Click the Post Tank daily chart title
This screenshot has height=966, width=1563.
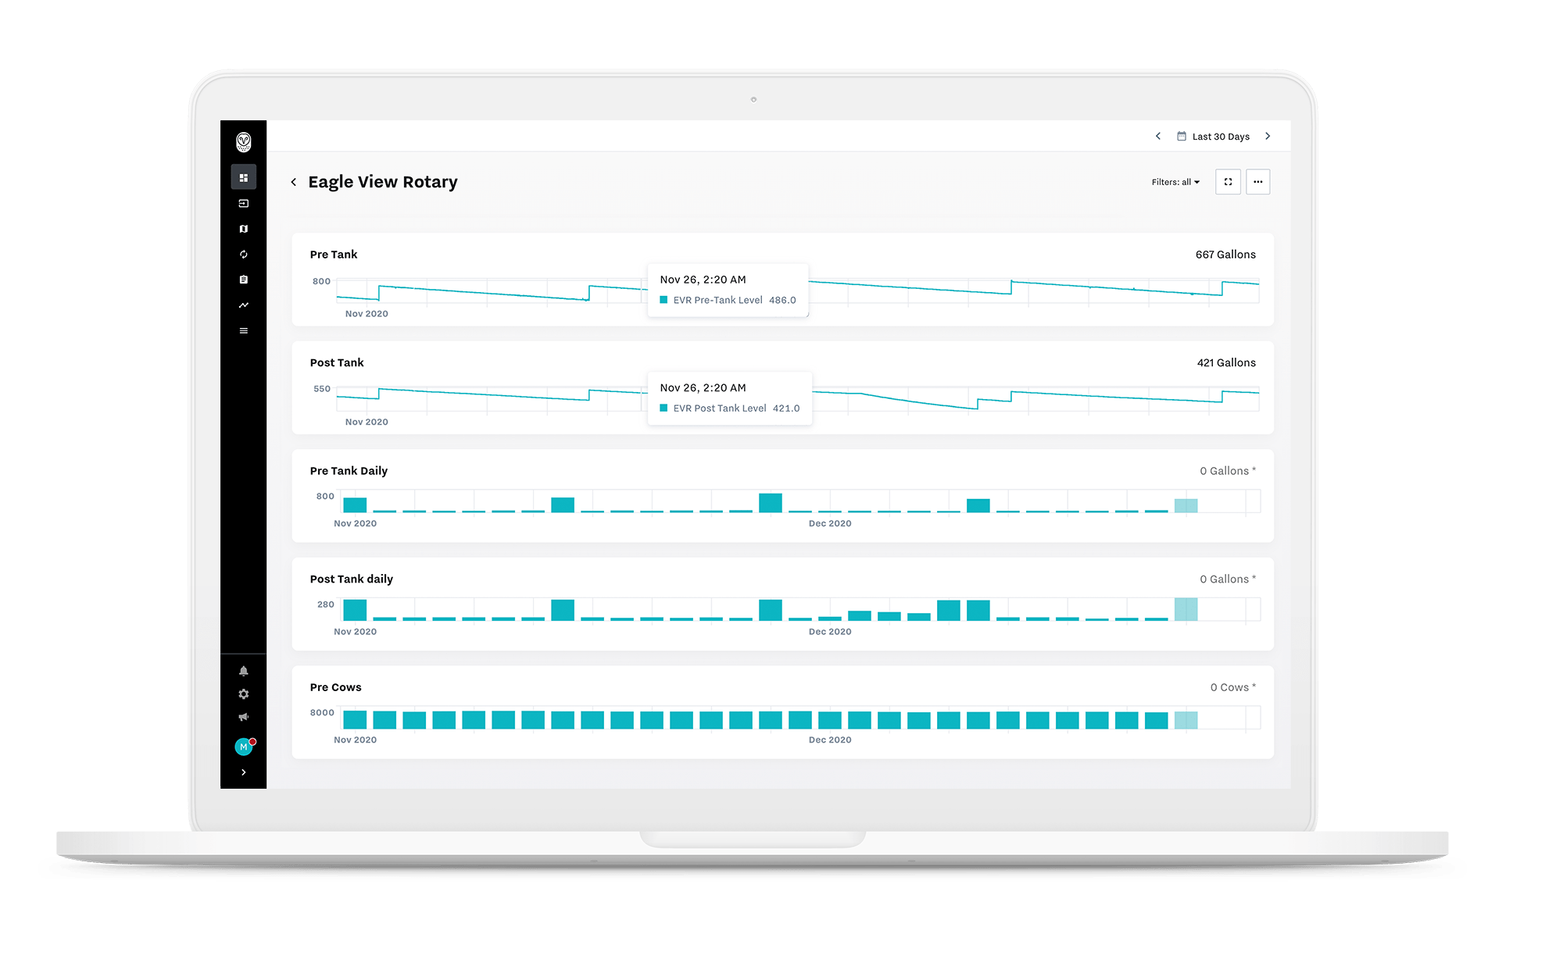[x=352, y=579]
